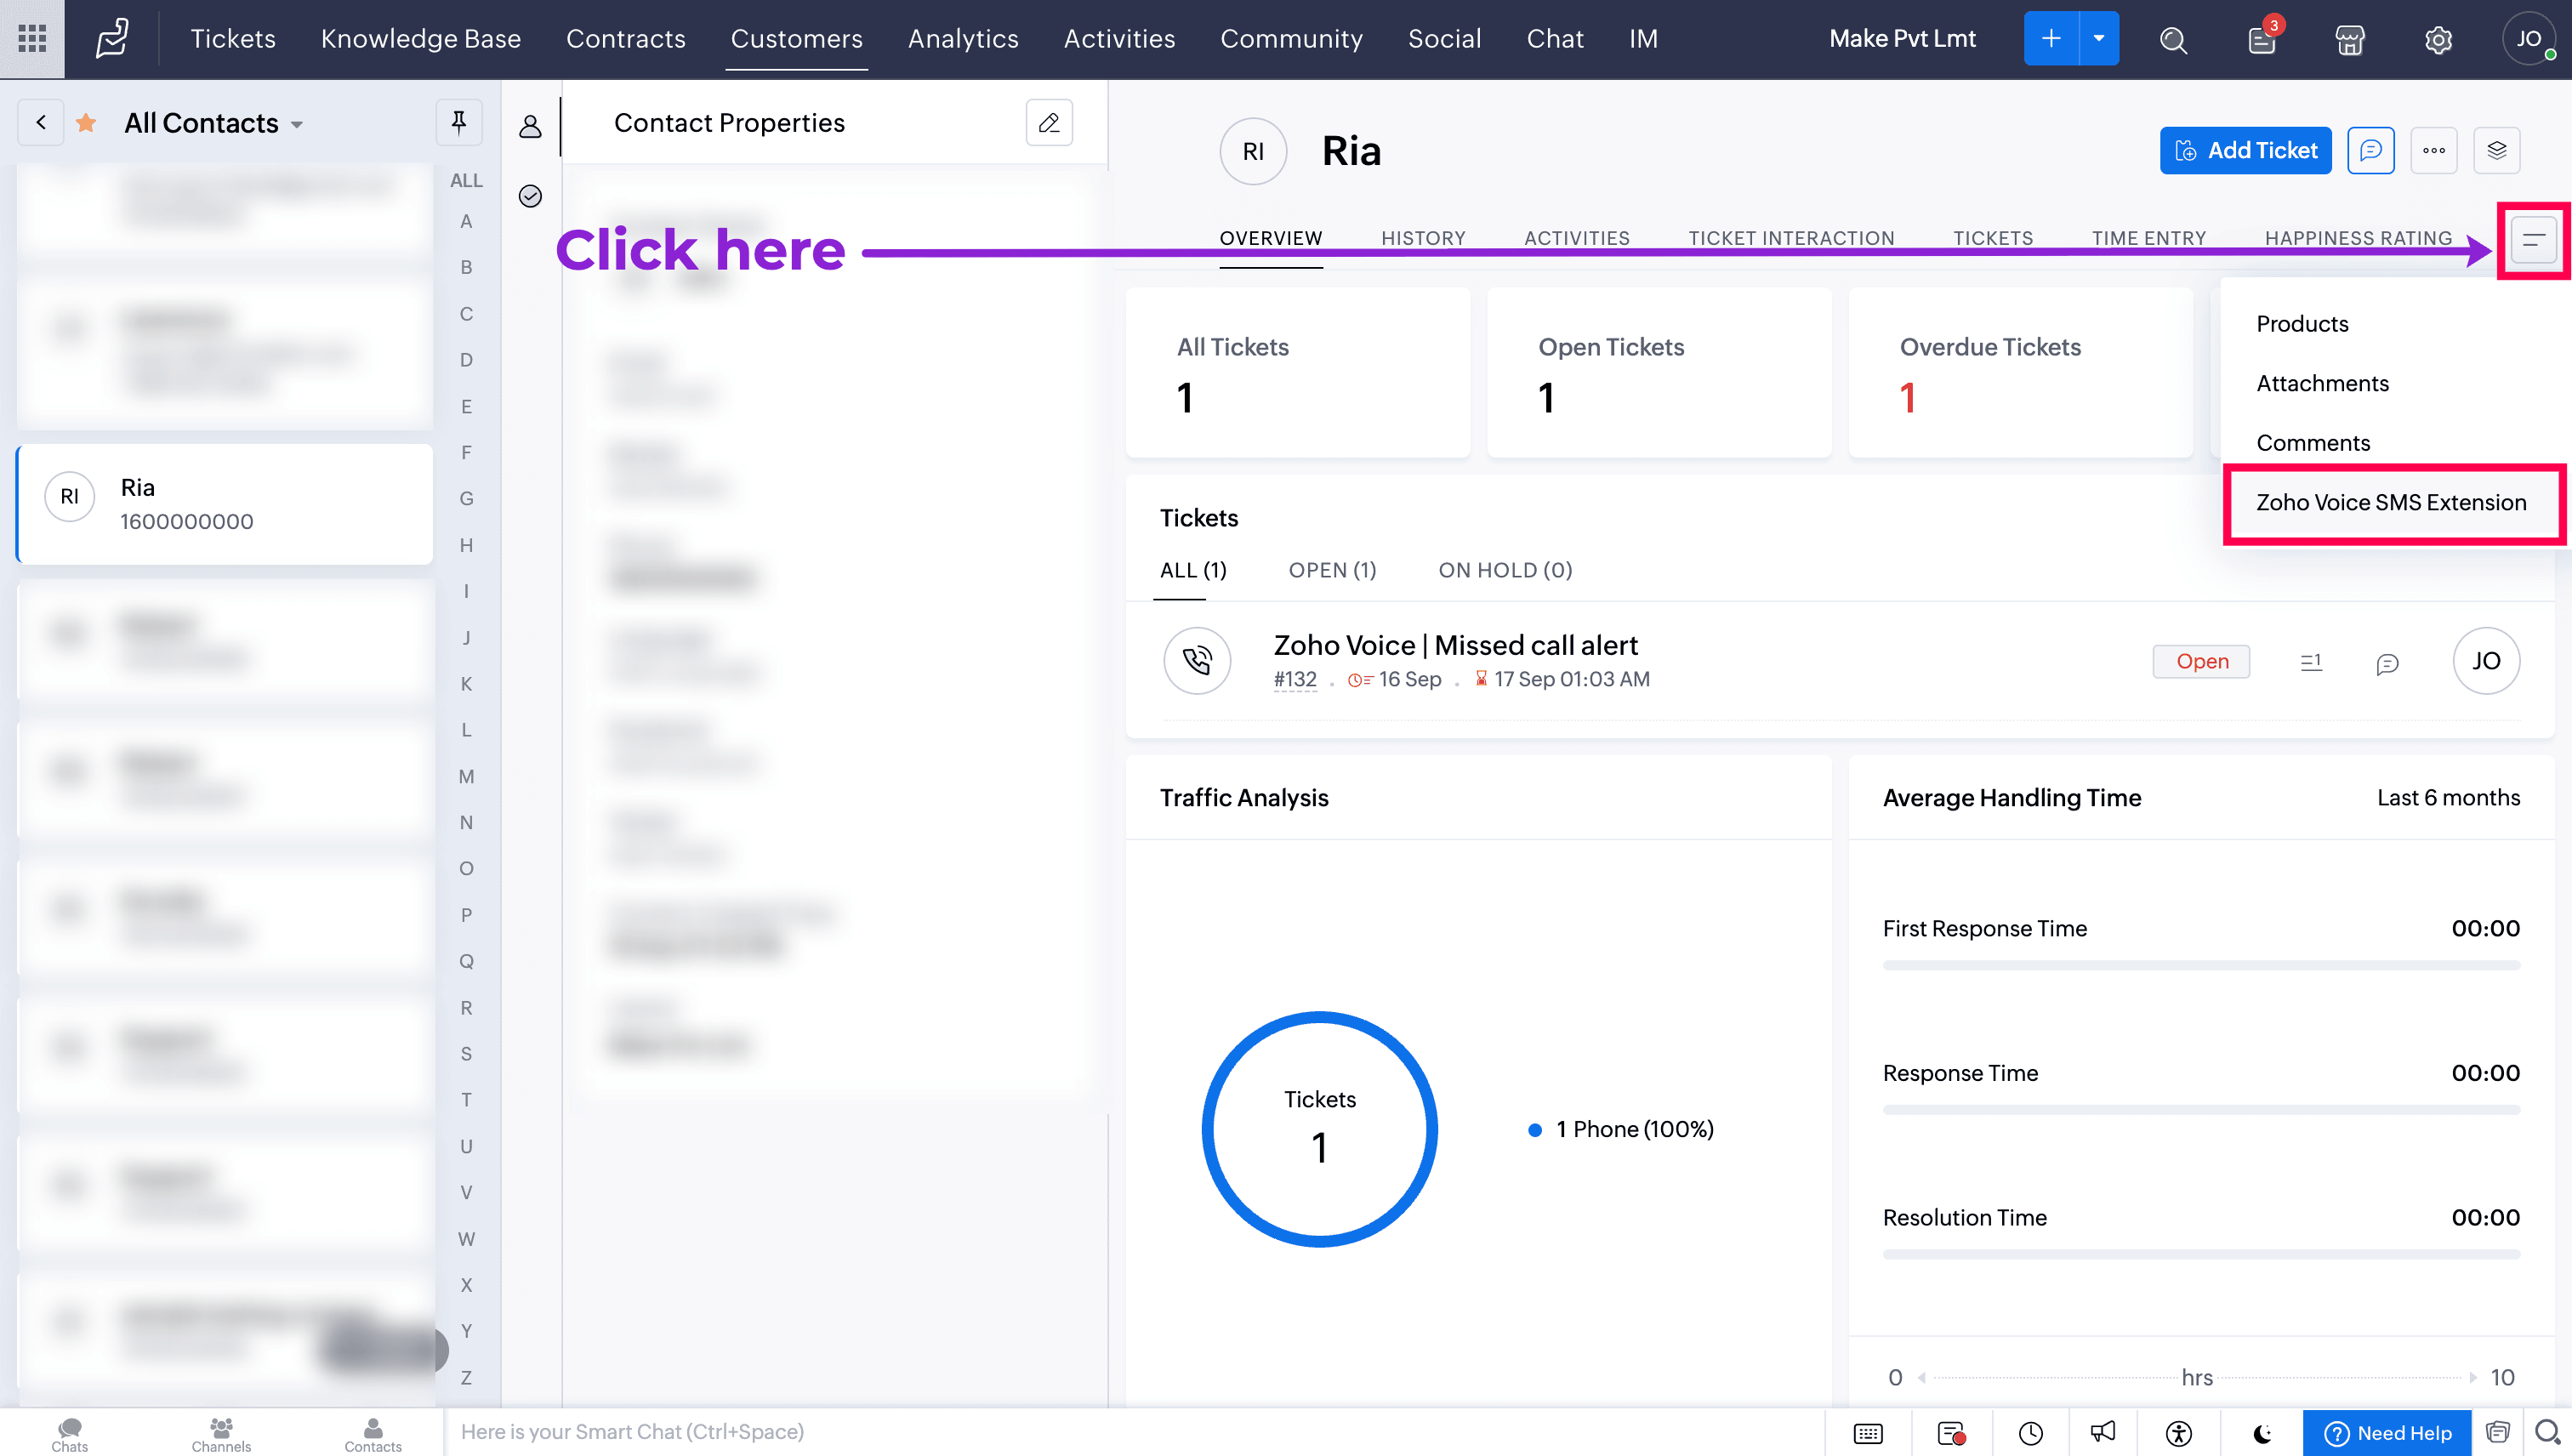The image size is (2572, 1456).
Task: Select Zoho Voice SMS Extension menu item
Action: click(2390, 502)
